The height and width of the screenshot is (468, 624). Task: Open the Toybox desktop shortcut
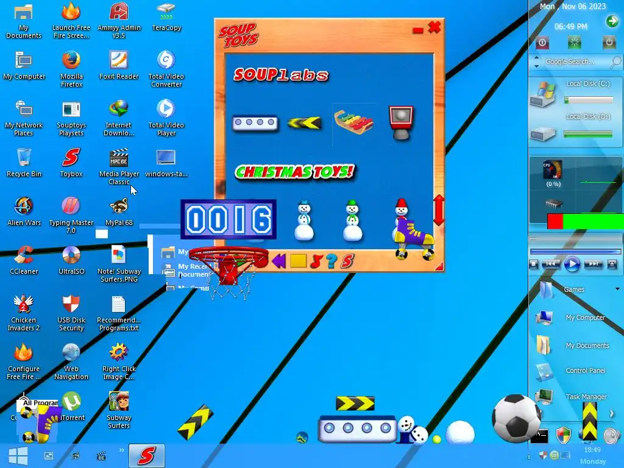click(71, 162)
